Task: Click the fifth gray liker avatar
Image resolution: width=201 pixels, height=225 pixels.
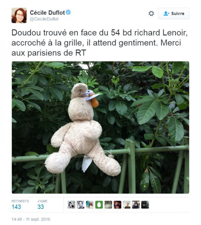Action: pos(108,205)
